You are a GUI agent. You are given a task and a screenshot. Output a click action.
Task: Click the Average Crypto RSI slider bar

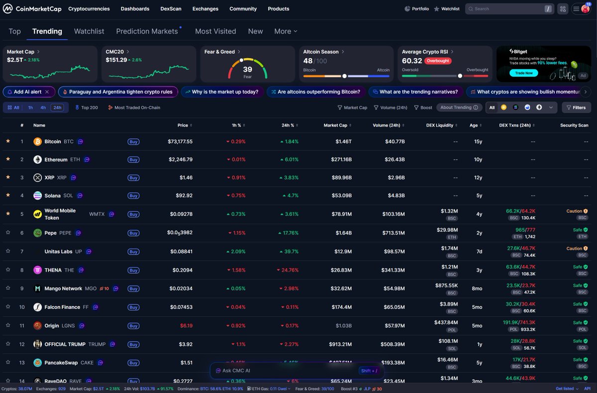[x=445, y=76]
